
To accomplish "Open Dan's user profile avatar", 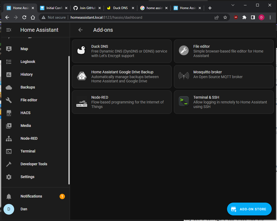I will pyautogui.click(x=9, y=209).
